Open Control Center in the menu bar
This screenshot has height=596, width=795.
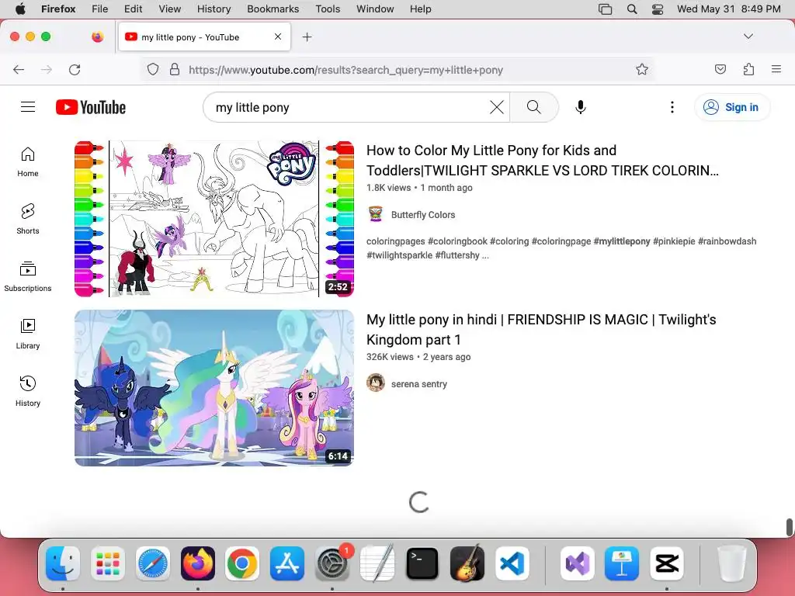pos(658,9)
